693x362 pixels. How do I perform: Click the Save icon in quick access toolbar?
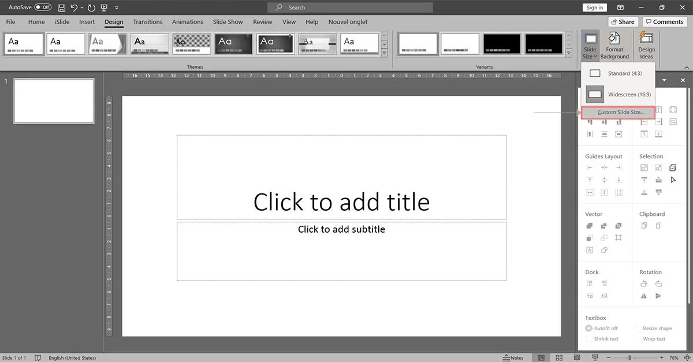coord(62,8)
